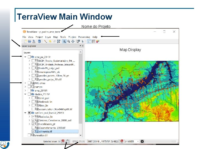Save the project using the toolbar save icon

[x=34, y=41]
